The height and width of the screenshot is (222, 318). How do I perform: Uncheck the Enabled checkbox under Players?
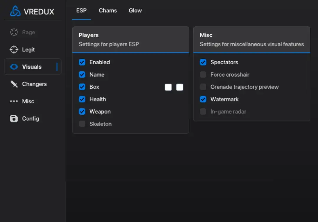pyautogui.click(x=82, y=63)
